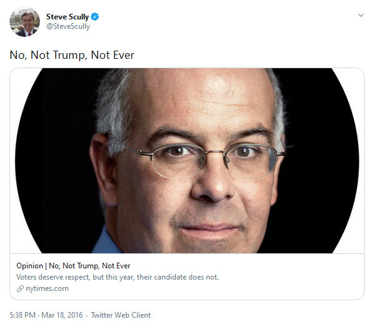
Task: Click Steve Scully's profile avatar photo
Action: click(x=25, y=22)
